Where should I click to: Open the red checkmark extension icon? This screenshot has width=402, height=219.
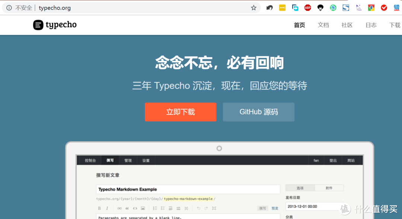(x=384, y=8)
